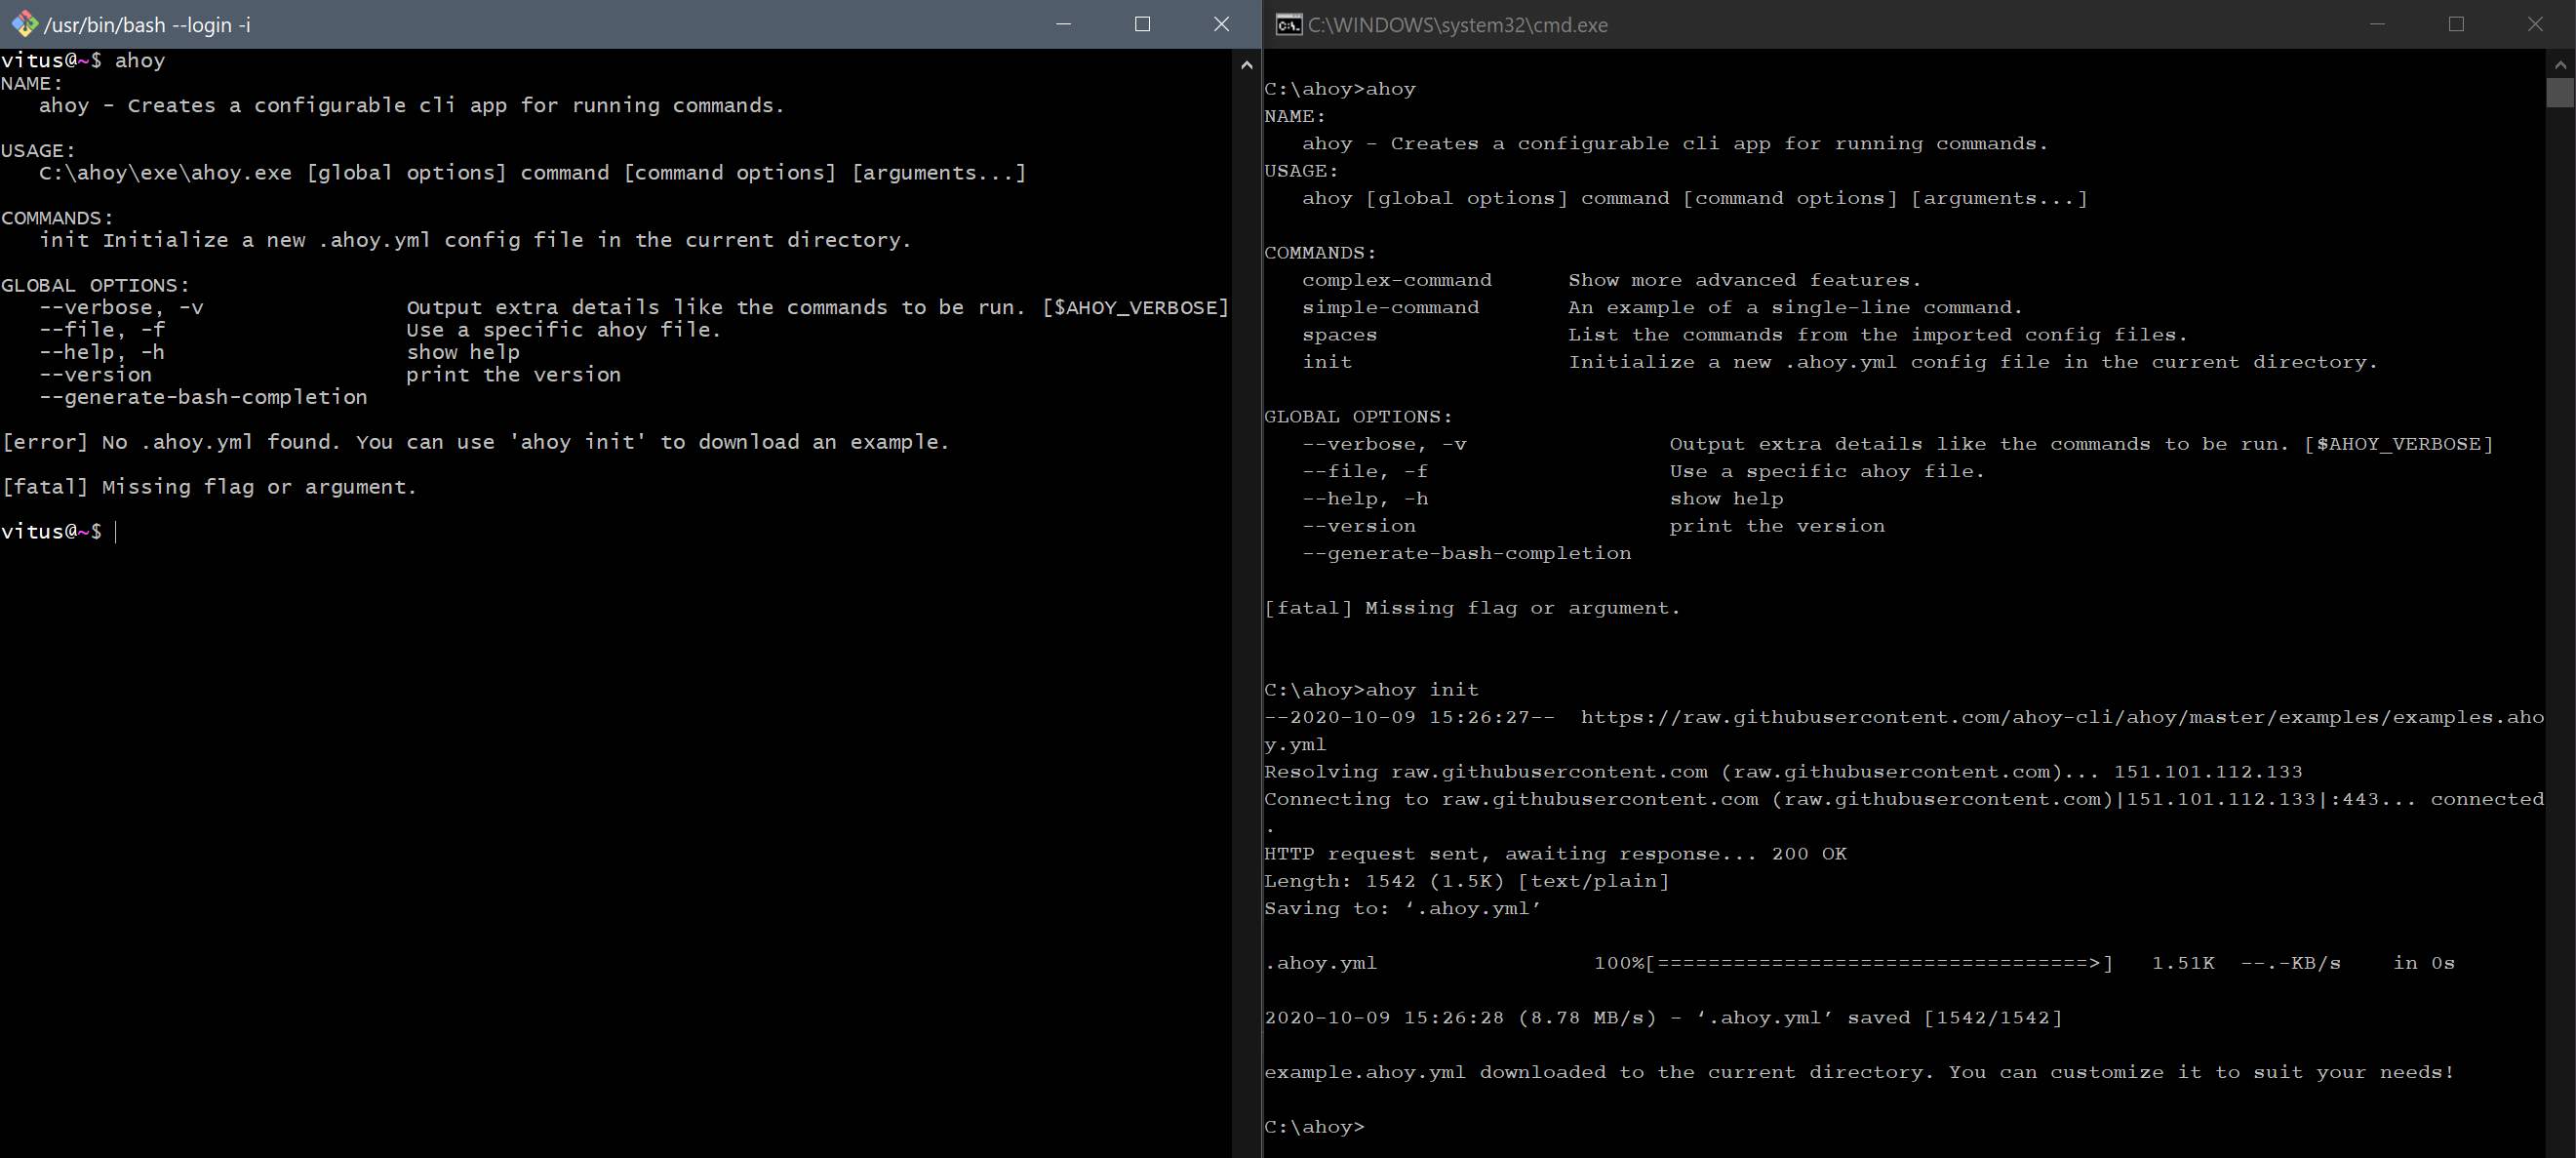Click the scroll-up arrow in the bash window

coord(1246,64)
